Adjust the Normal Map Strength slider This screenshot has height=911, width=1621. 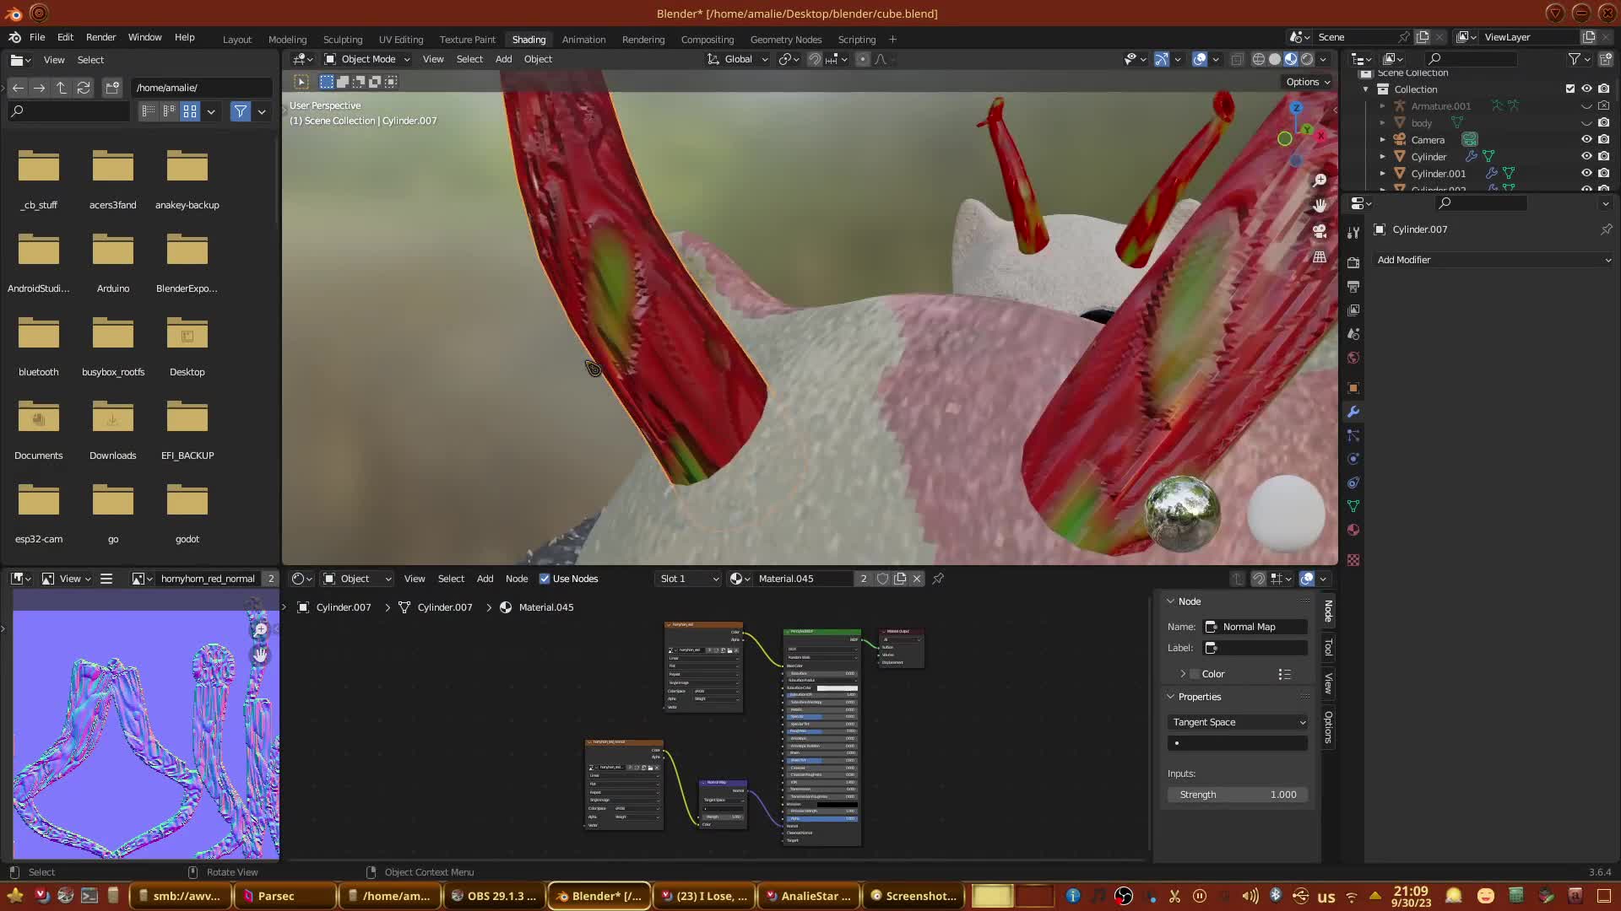[1238, 795]
